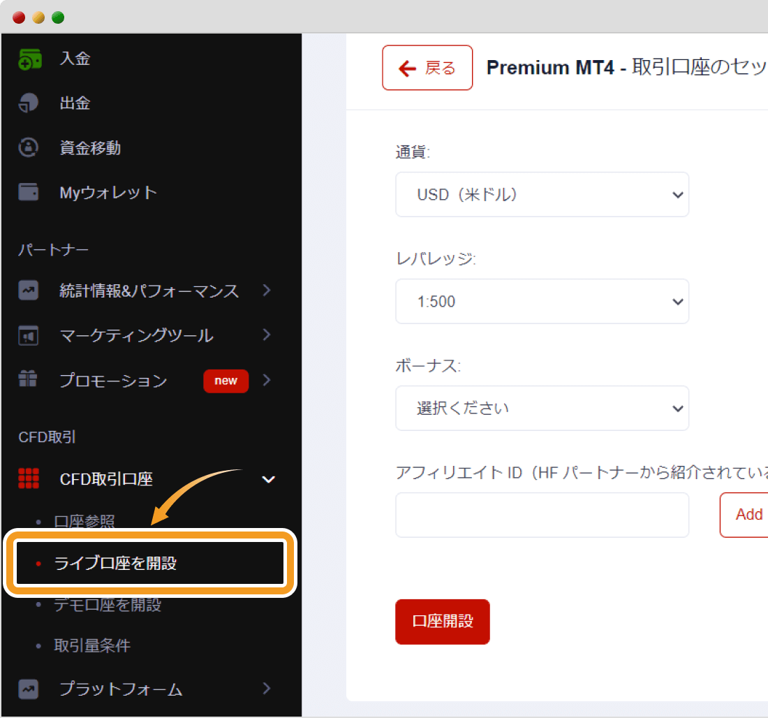768x718 pixels.
Task: Open the 資金移動 menu item
Action: [x=90, y=148]
